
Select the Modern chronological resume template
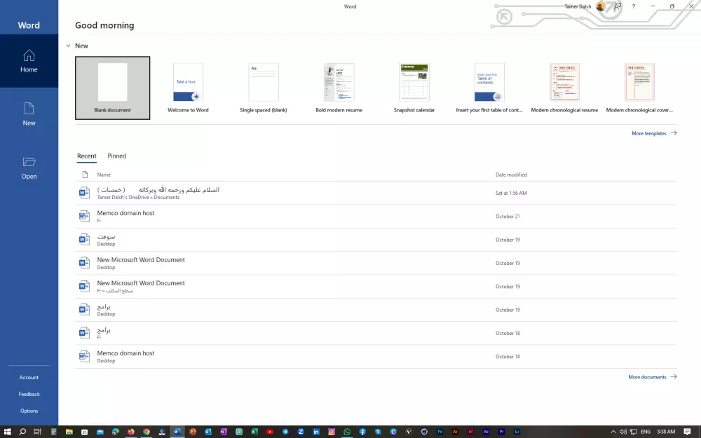pyautogui.click(x=564, y=88)
